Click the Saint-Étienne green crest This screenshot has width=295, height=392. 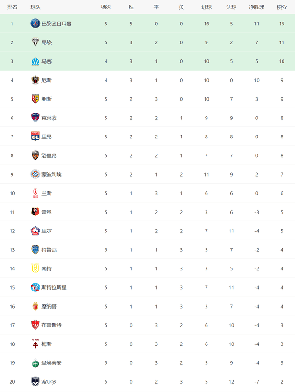tap(35, 363)
